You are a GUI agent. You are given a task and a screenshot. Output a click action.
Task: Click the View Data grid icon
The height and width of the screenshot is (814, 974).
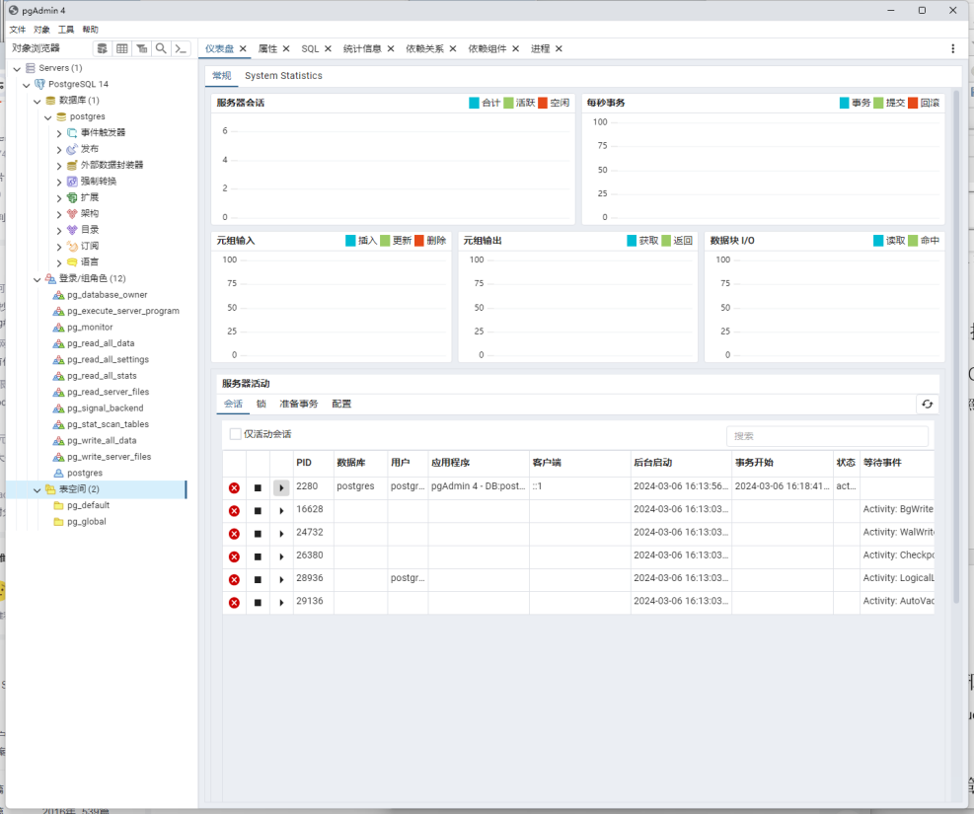(x=121, y=48)
